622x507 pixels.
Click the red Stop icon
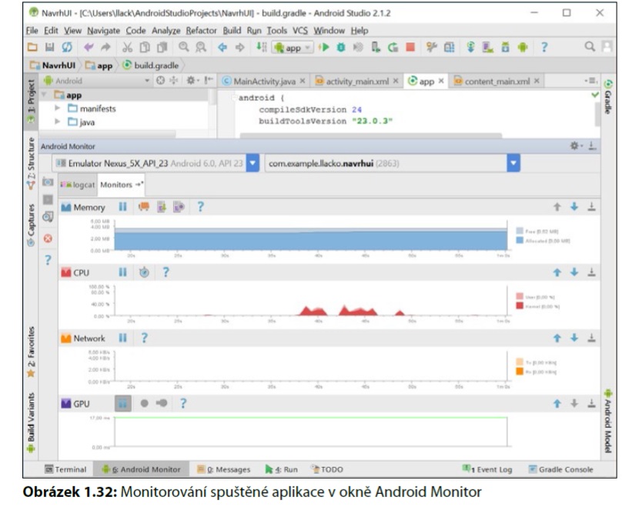(410, 47)
